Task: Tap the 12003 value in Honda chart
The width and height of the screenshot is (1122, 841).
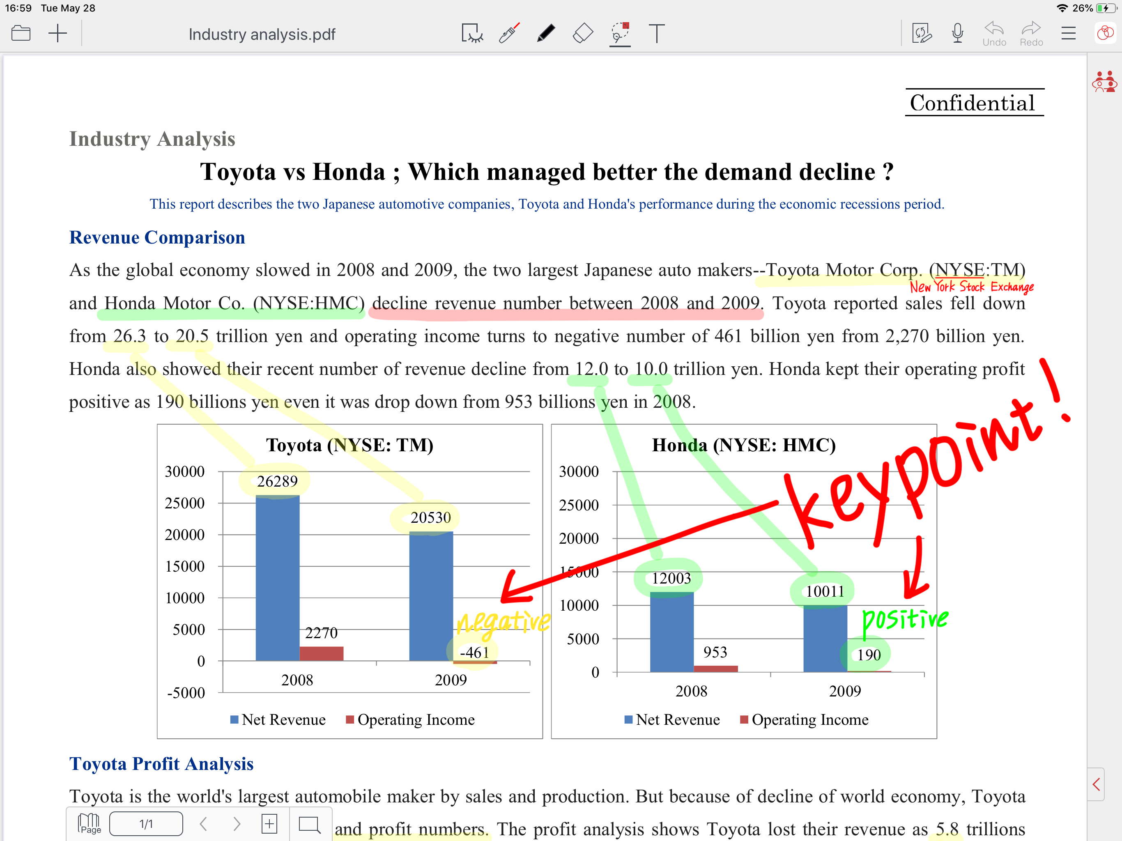Action: [x=671, y=578]
